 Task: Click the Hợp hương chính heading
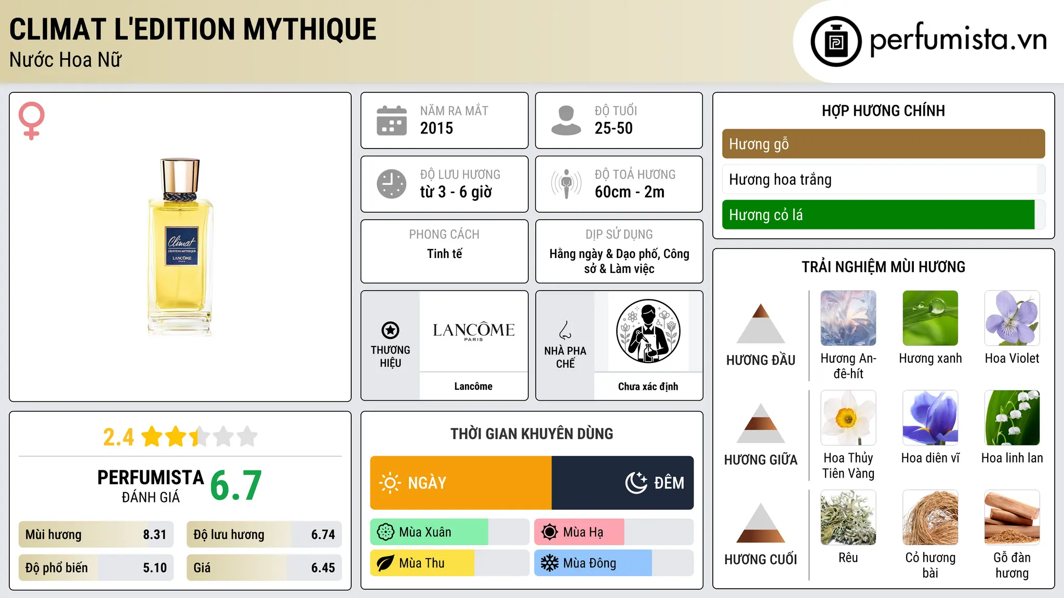883,111
